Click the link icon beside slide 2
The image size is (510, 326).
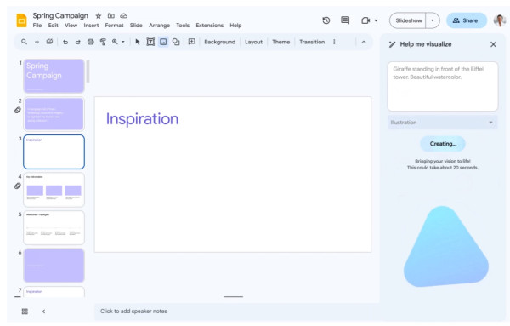tap(18, 110)
